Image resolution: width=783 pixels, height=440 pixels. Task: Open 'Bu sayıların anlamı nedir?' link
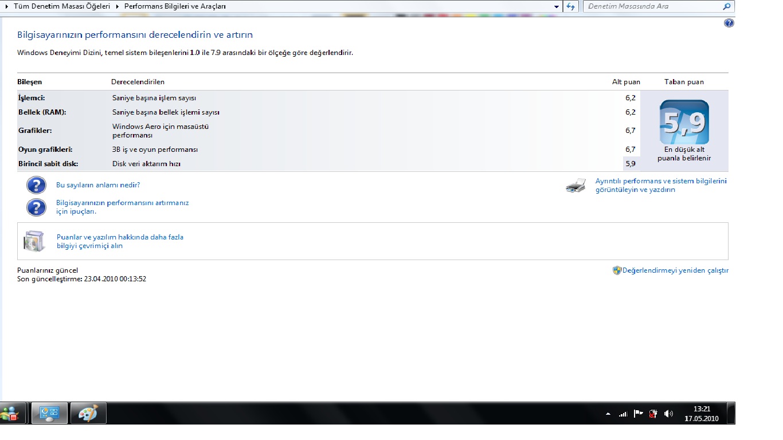[98, 185]
